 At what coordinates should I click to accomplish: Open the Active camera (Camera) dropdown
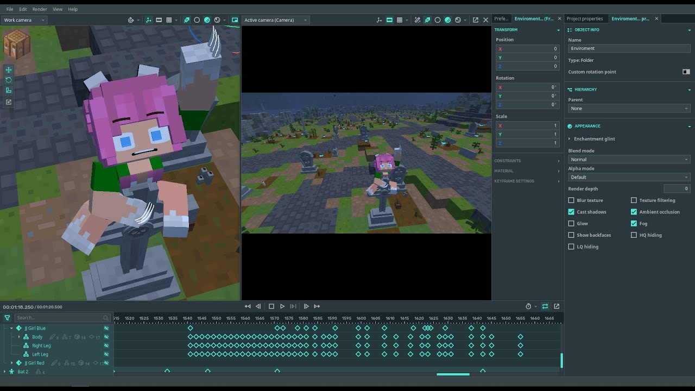point(275,20)
